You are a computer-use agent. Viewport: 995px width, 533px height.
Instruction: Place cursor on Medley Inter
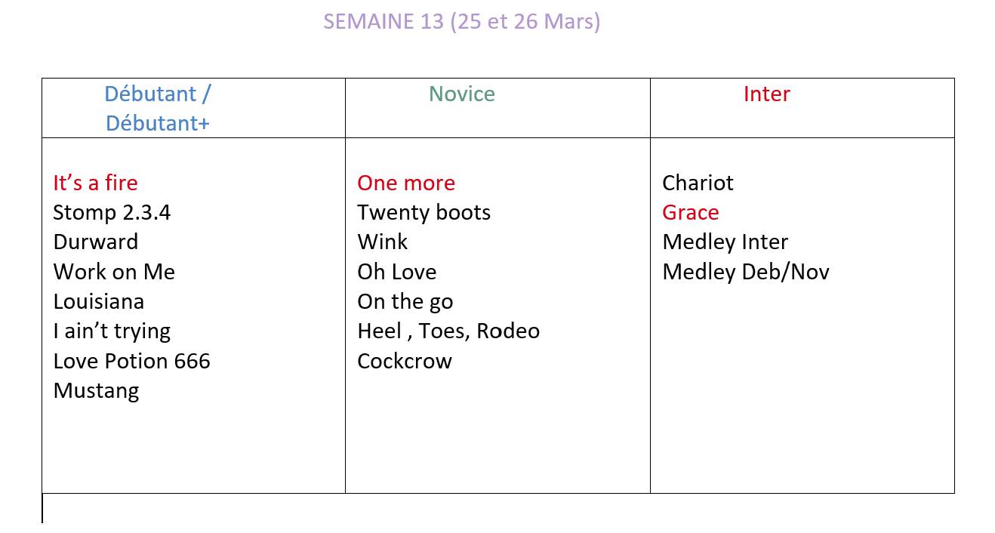tap(725, 242)
